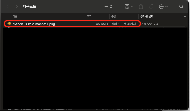Open search with the magnifier icon
Screen dimensions: 190x111
tap(181, 7)
